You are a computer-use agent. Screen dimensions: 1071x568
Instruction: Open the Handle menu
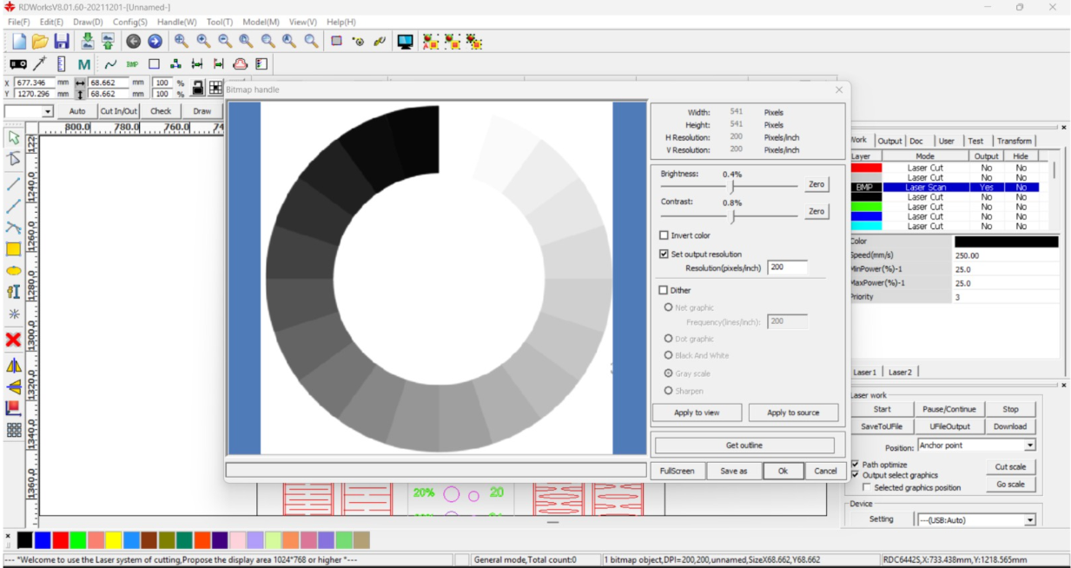tap(178, 22)
